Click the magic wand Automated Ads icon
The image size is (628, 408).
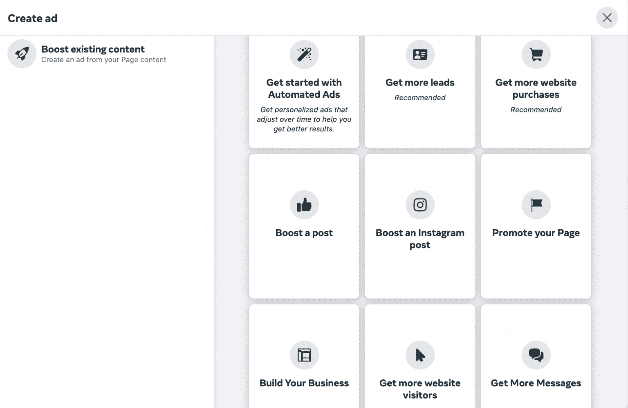coord(304,54)
